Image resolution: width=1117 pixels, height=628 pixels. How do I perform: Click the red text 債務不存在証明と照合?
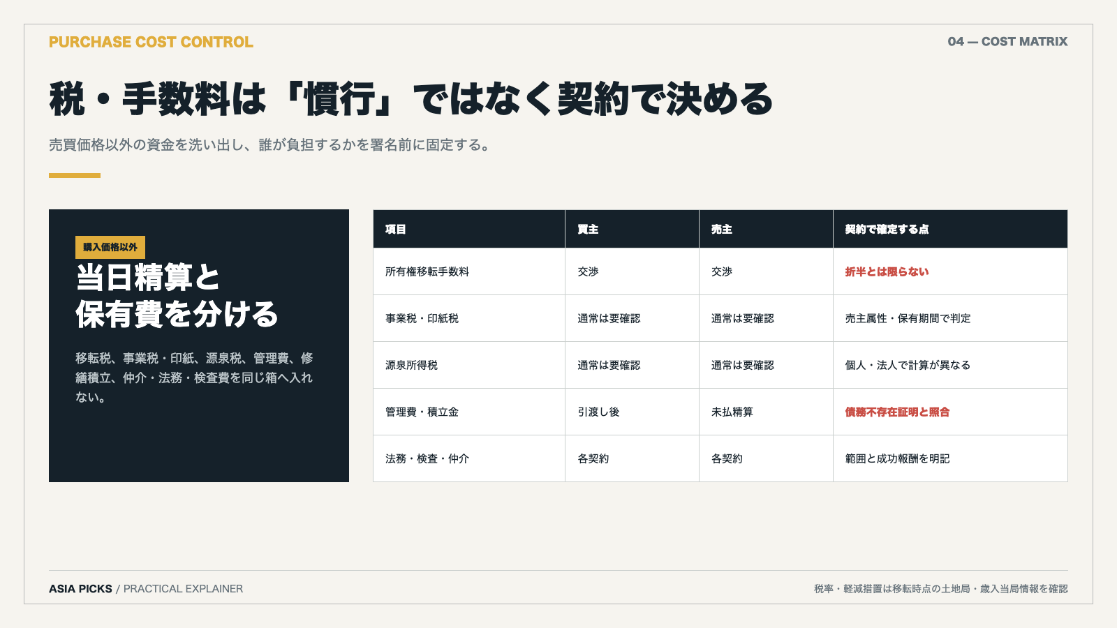pyautogui.click(x=897, y=412)
